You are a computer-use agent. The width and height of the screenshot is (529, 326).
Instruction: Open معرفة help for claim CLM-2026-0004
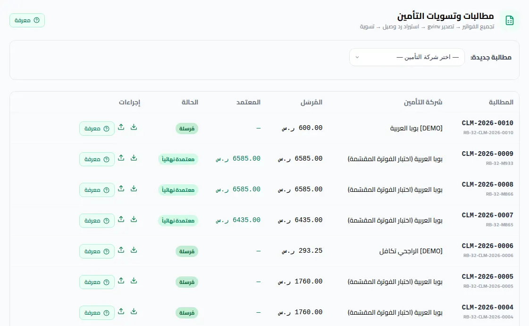tap(97, 313)
